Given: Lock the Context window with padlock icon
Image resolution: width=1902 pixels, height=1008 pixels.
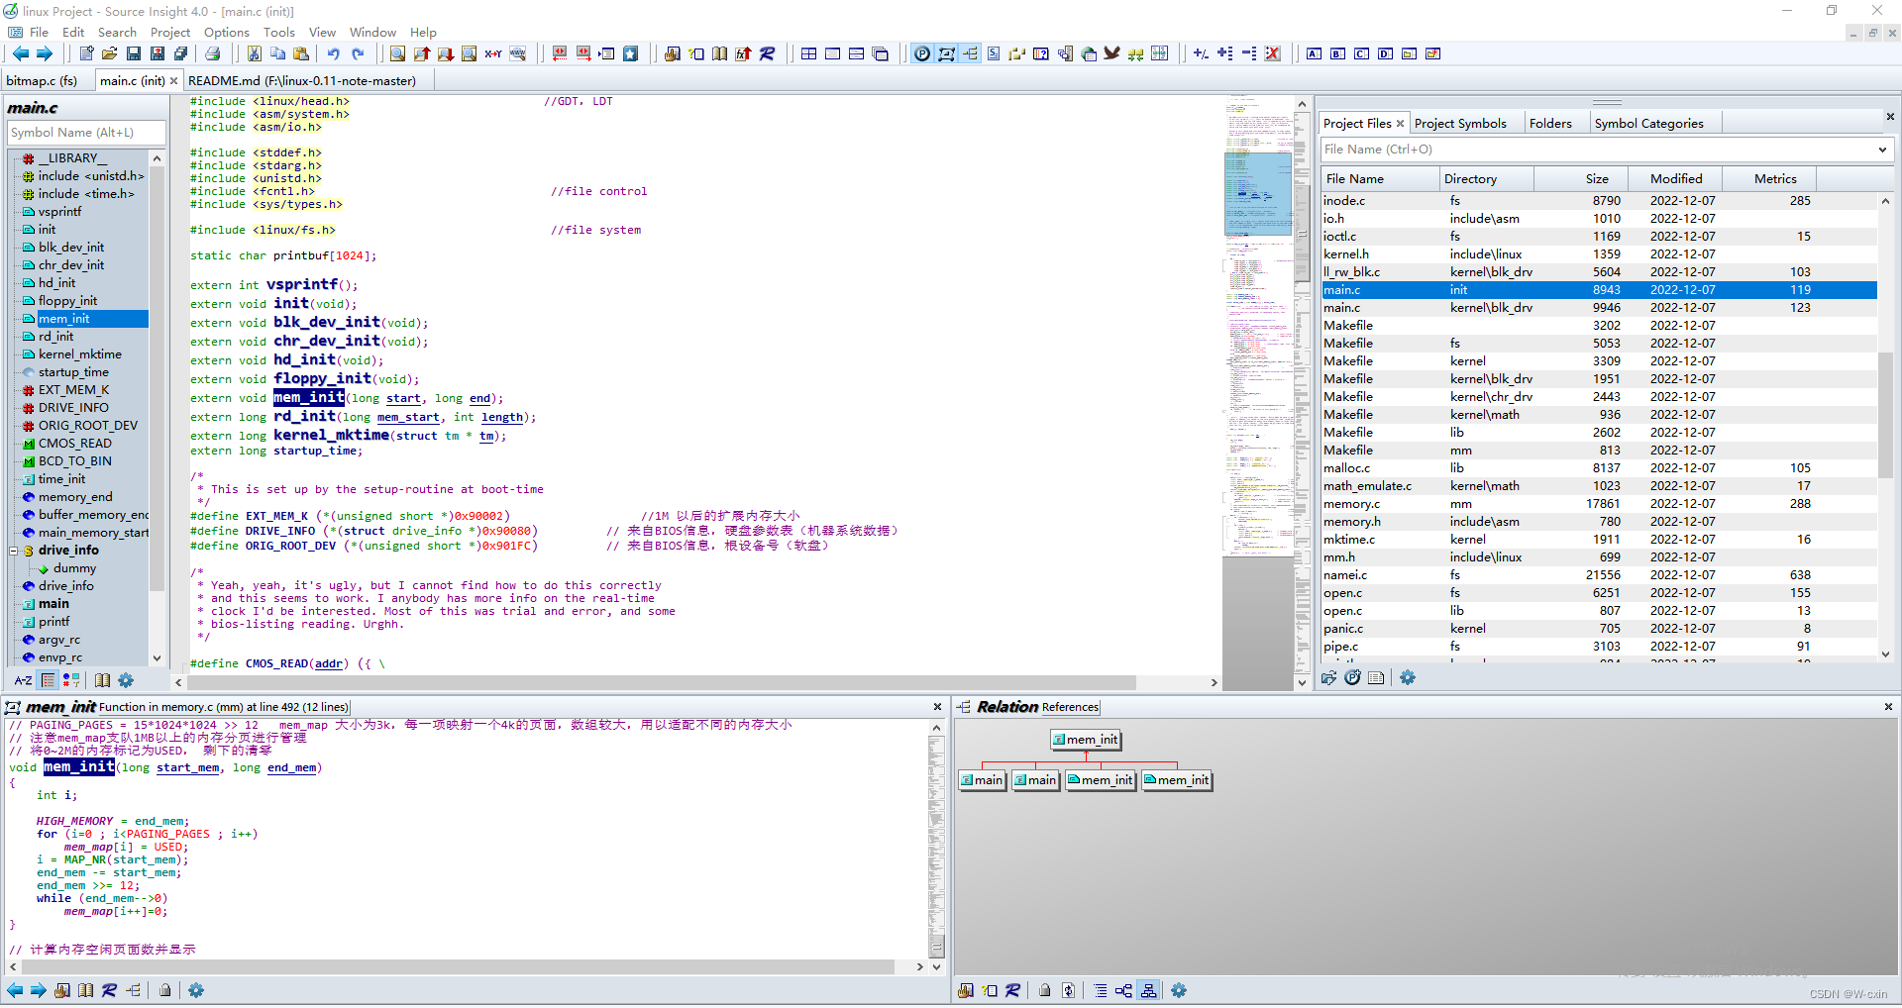Looking at the screenshot, I should pyautogui.click(x=165, y=990).
